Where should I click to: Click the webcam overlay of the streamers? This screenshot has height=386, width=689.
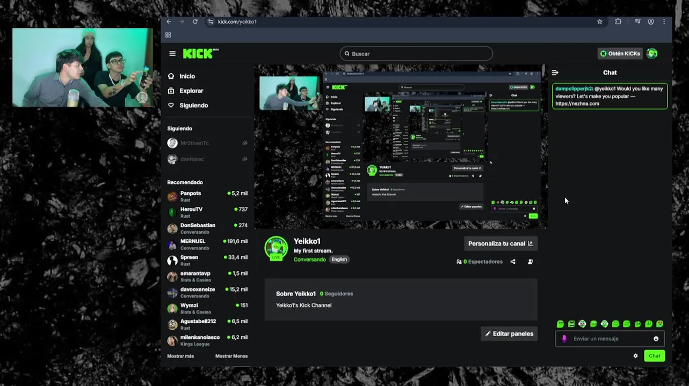82,68
